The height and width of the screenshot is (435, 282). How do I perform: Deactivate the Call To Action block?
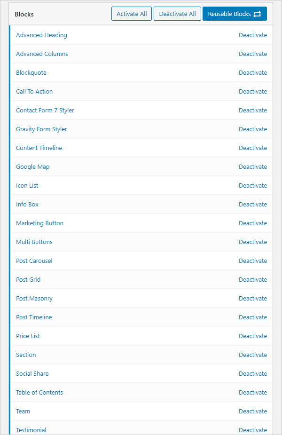point(252,92)
